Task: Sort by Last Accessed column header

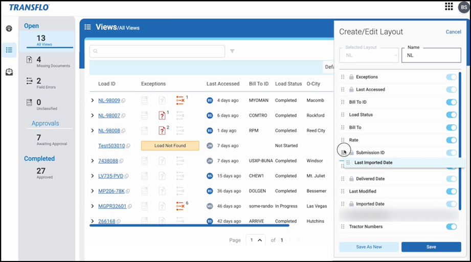Action: (223, 84)
